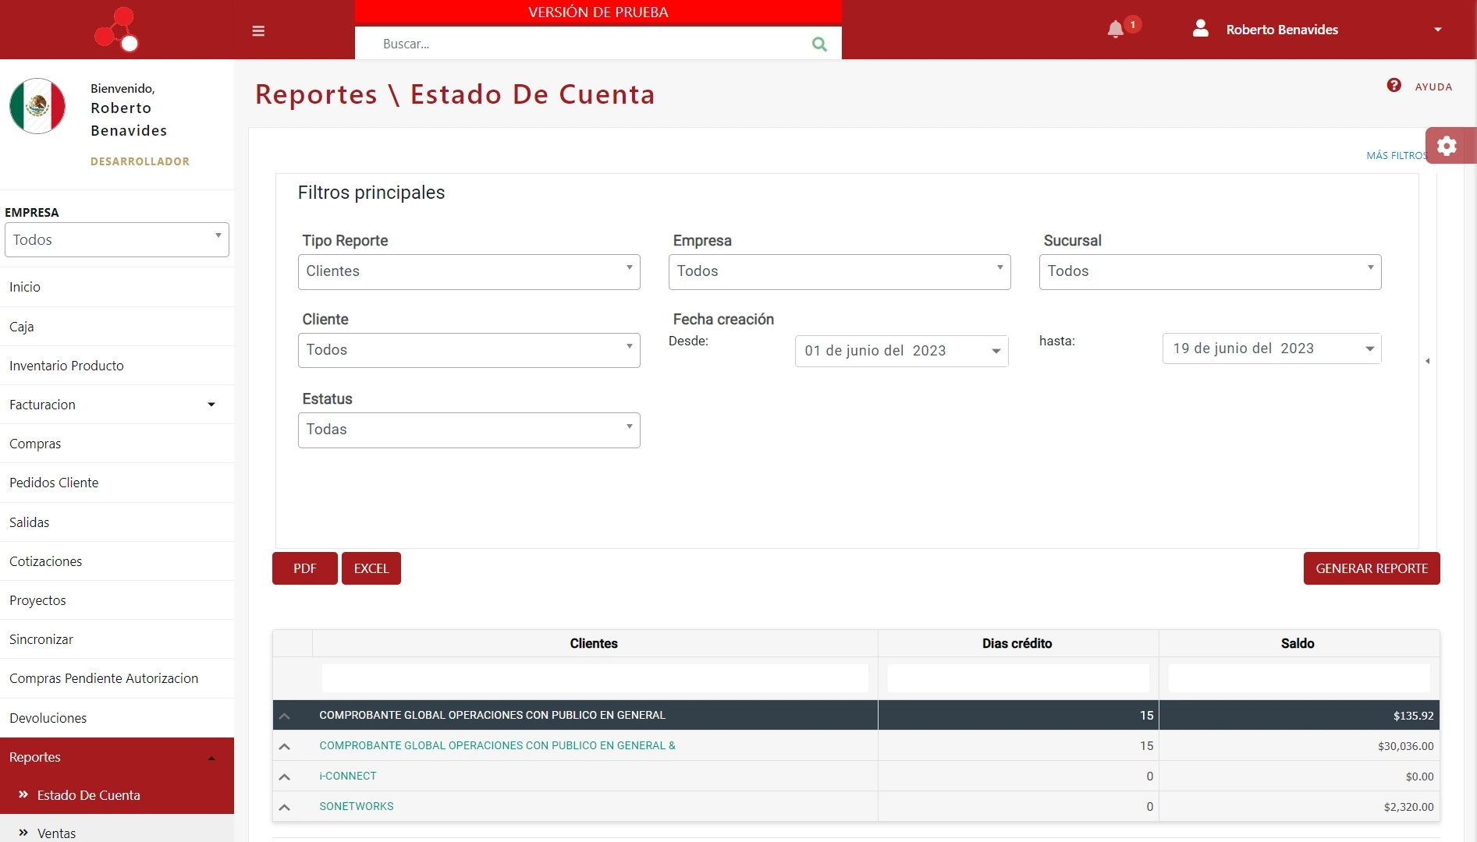Click the AYUDA link text
This screenshot has height=842, width=1477.
tap(1434, 87)
